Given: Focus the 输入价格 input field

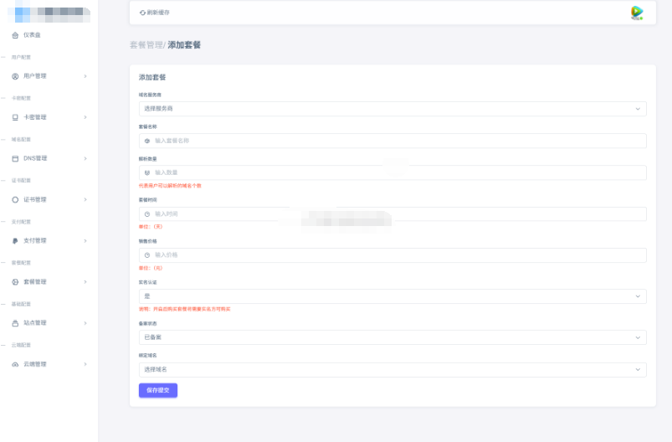Looking at the screenshot, I should pos(392,255).
